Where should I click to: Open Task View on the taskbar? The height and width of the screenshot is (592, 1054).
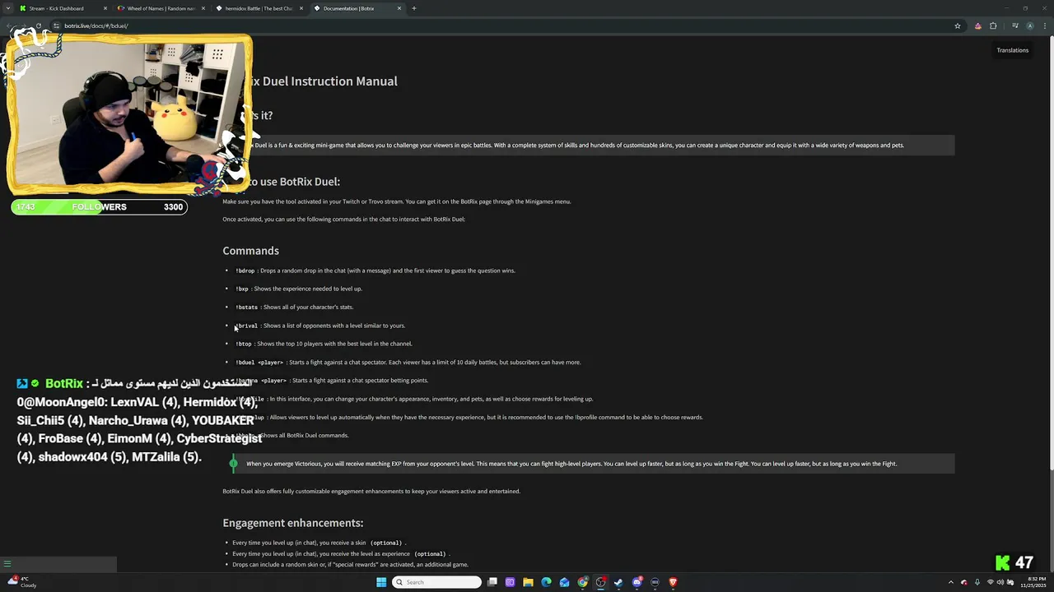point(492,582)
